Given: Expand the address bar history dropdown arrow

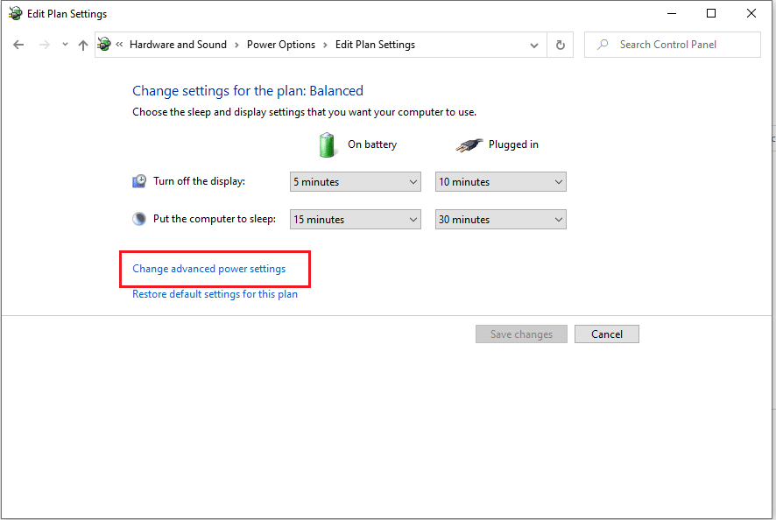Looking at the screenshot, I should tap(533, 44).
